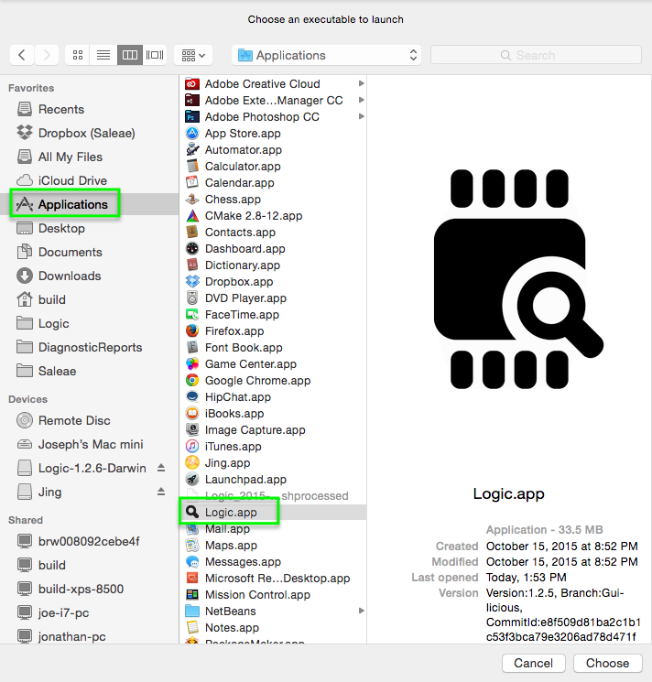Click the Search field
The image size is (652, 682).
pos(535,55)
